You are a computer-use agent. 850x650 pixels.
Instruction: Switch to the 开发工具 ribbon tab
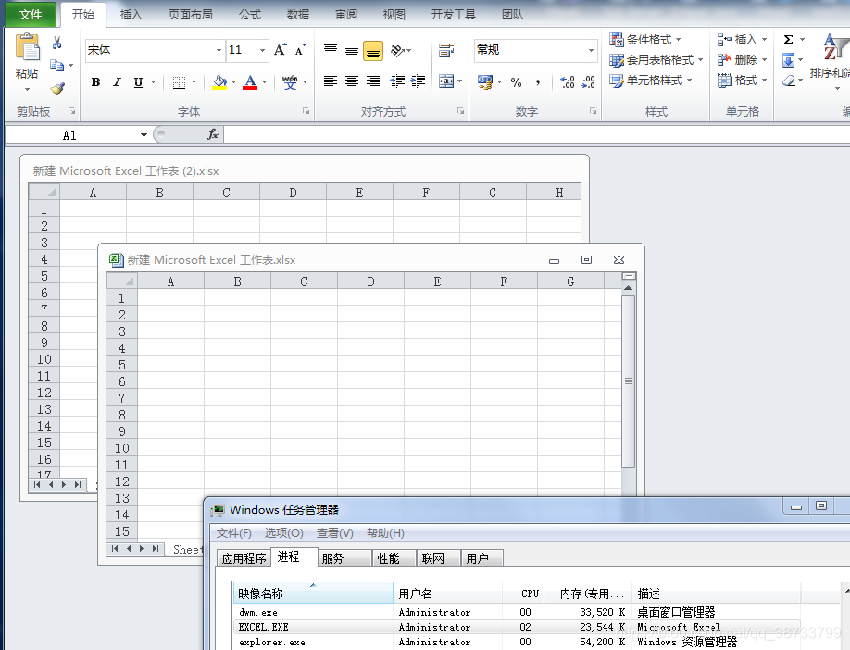453,15
